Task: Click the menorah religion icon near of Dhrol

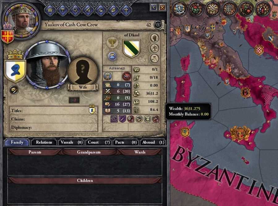Action: pos(112,43)
